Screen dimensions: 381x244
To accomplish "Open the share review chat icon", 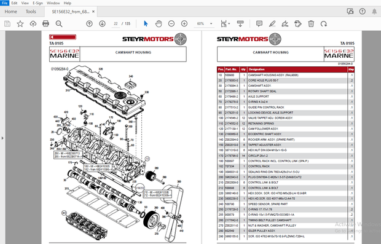I will point(350,12).
